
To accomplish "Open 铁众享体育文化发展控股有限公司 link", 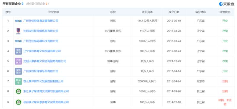I will tap(43, 82).
